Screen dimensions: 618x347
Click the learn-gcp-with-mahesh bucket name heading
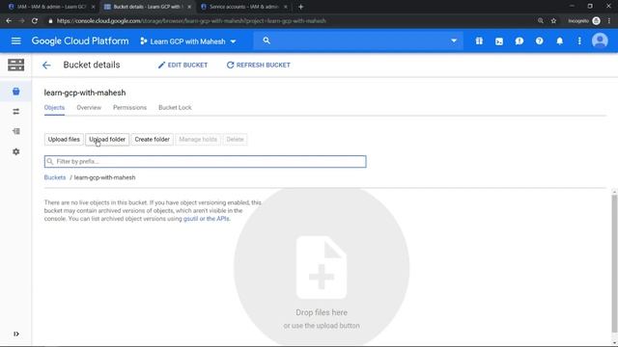coord(85,93)
